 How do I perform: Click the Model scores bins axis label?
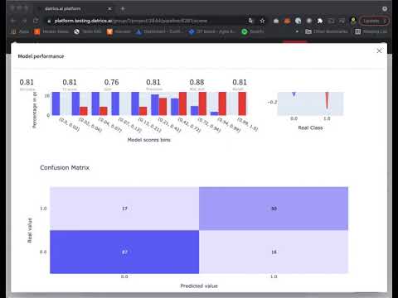(x=149, y=140)
